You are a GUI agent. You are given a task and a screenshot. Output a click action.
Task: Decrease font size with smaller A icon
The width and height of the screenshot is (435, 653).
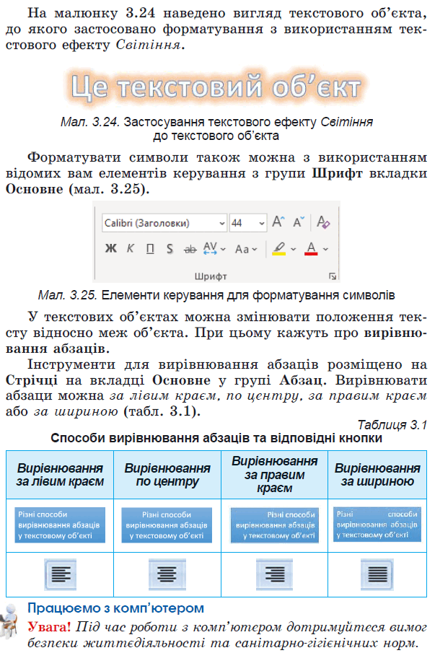click(299, 222)
